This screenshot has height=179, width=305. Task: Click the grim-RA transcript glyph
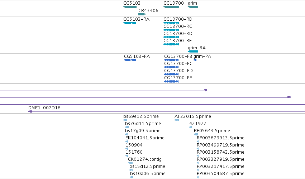(193, 51)
